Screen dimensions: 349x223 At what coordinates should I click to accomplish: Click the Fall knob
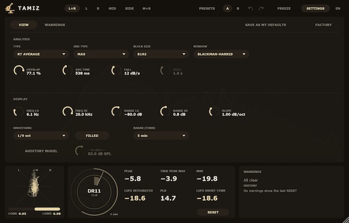tap(116, 70)
